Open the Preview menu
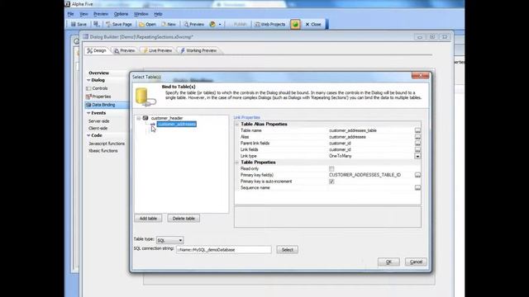Viewport: 529px width, 297px height. (101, 14)
